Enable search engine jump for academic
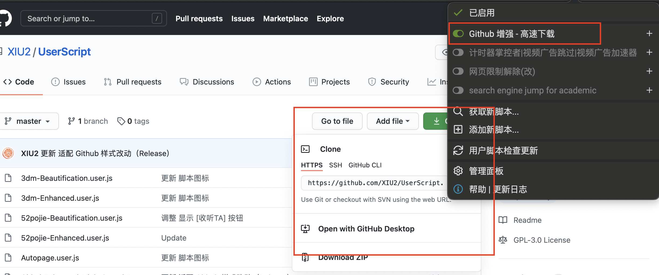The width and height of the screenshot is (659, 275). tap(458, 90)
